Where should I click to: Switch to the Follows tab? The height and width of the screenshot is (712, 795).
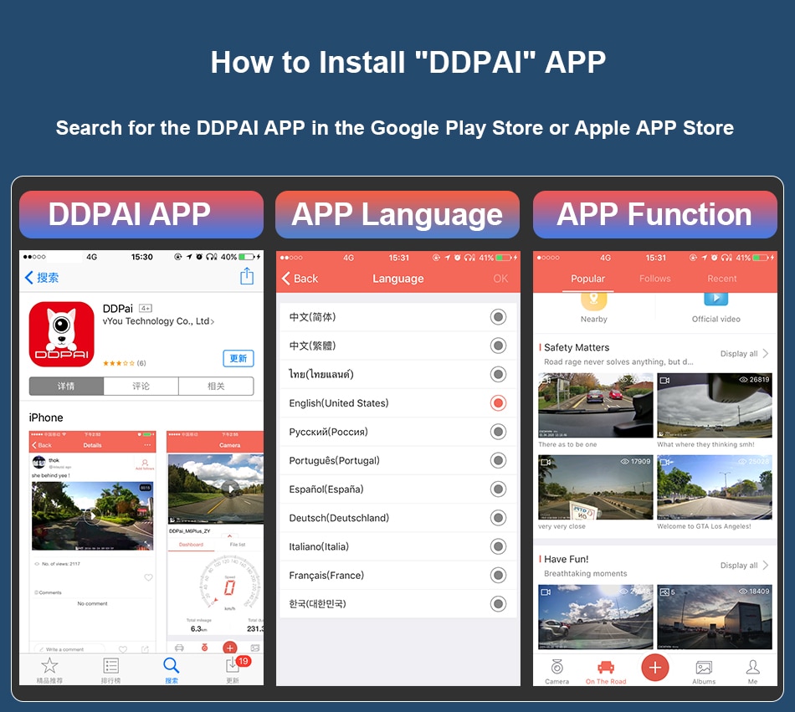pyautogui.click(x=655, y=279)
